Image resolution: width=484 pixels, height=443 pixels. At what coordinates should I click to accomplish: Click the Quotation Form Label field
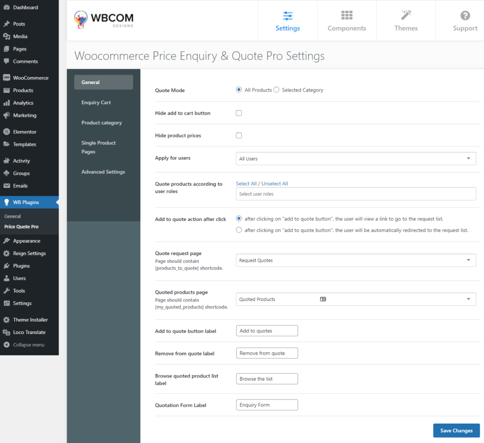tap(267, 405)
